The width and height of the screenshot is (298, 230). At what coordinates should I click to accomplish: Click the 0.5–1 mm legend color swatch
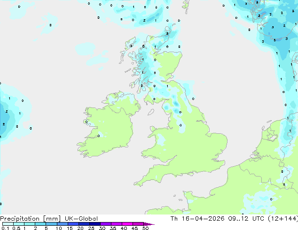(x=19, y=224)
